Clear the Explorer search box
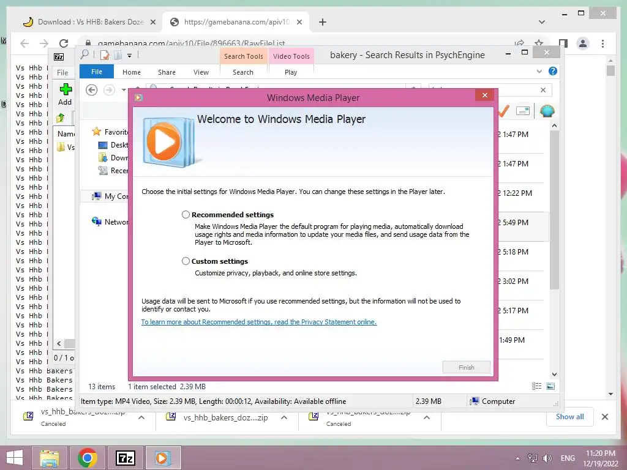The width and height of the screenshot is (627, 470). point(543,90)
